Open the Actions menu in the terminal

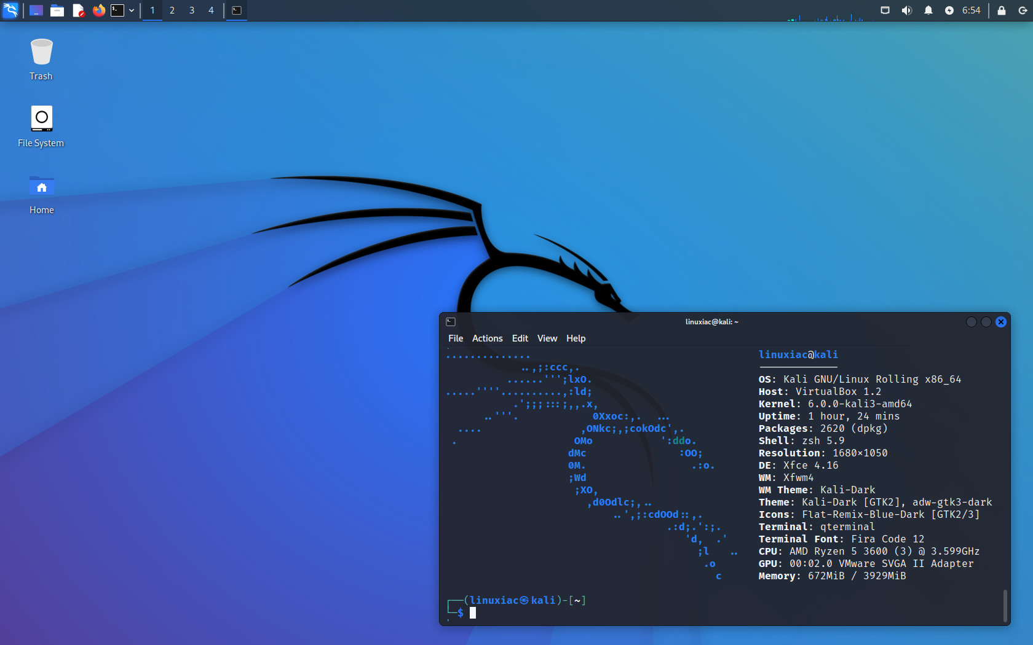click(x=487, y=338)
